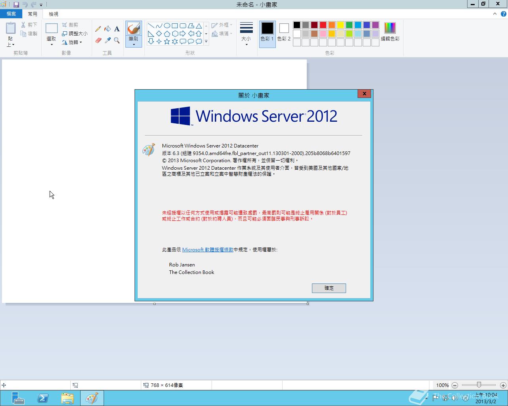
Task: Click the zoom in plus button
Action: pos(503,385)
